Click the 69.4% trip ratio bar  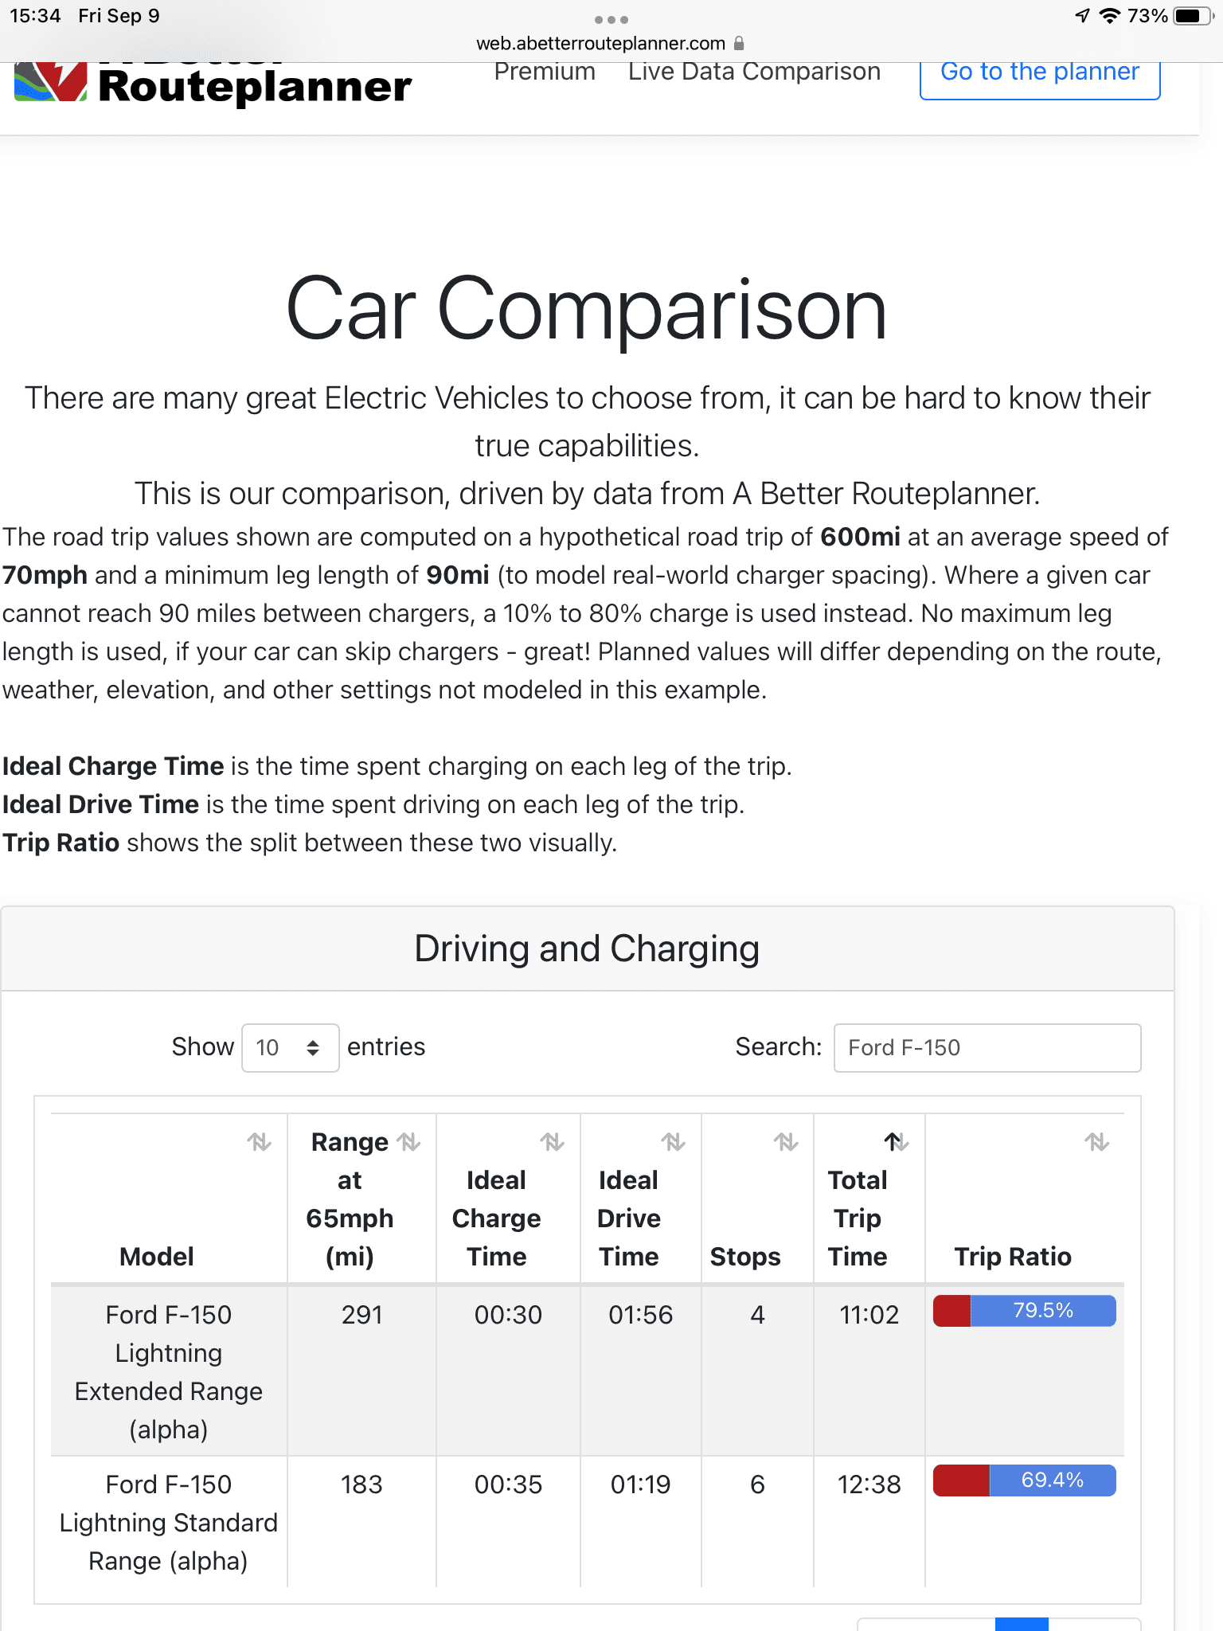[x=1024, y=1480]
